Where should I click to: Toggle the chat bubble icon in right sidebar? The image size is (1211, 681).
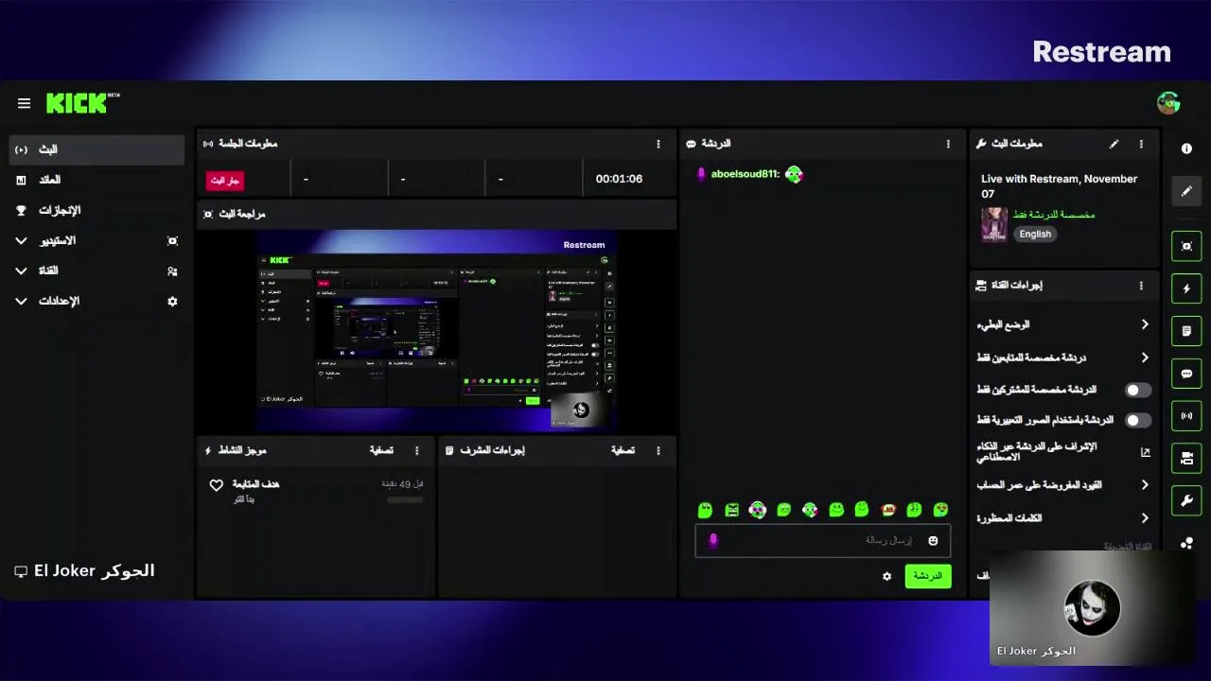[1186, 373]
